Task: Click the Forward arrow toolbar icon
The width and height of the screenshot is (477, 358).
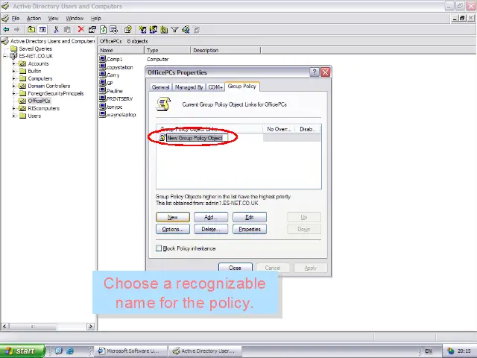Action: pyautogui.click(x=16, y=30)
